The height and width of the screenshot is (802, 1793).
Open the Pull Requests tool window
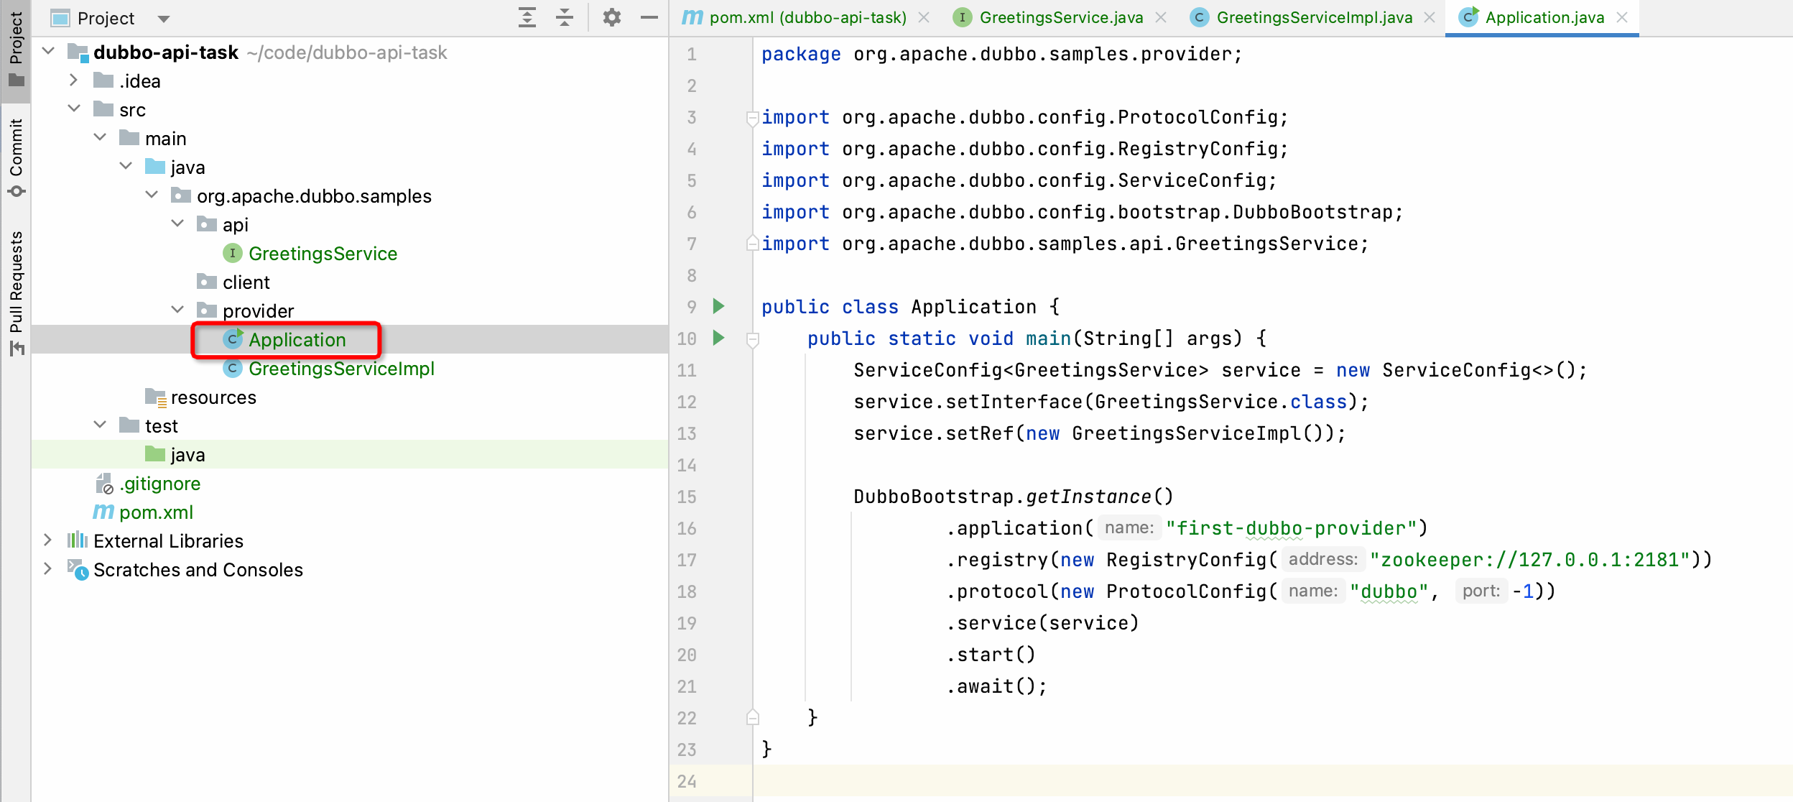16,291
